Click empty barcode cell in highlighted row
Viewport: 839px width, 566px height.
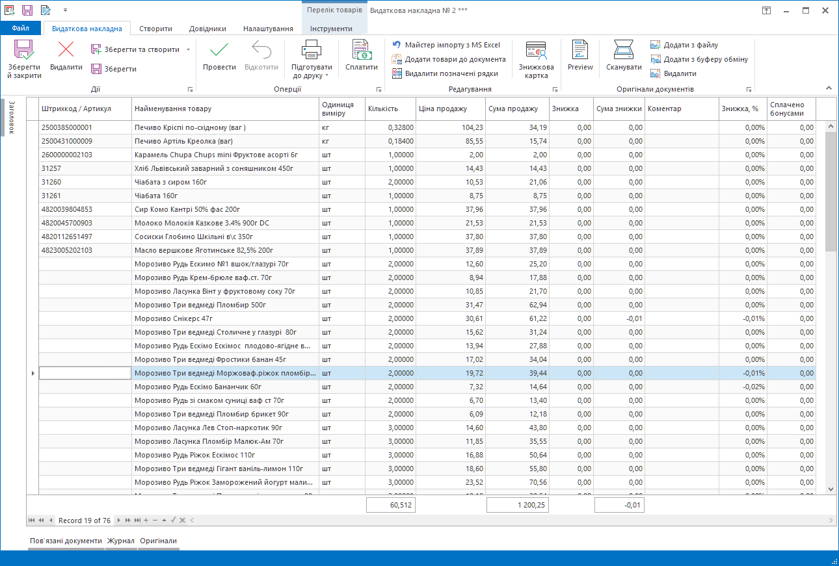point(85,373)
